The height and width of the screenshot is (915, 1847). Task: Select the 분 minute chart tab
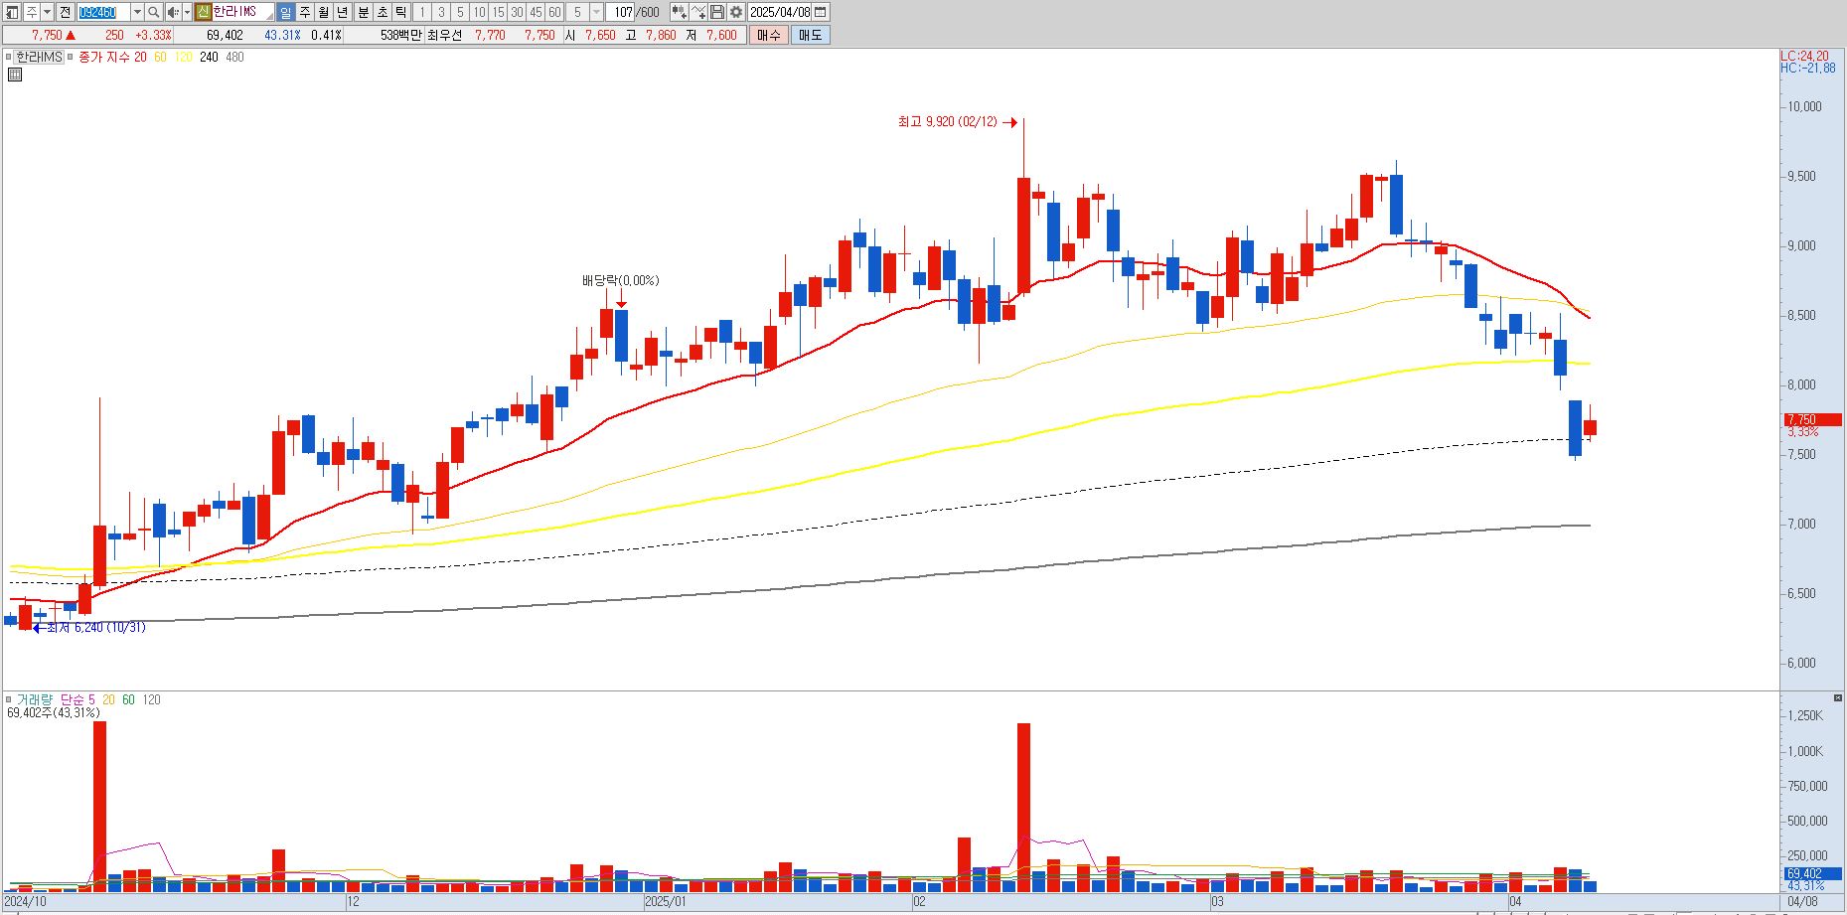coord(363,12)
